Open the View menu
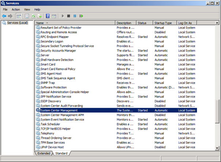The width and height of the screenshot is (221, 162). click(x=27, y=10)
